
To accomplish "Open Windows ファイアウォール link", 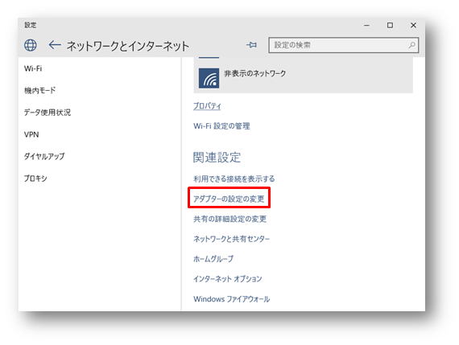I will tap(231, 299).
